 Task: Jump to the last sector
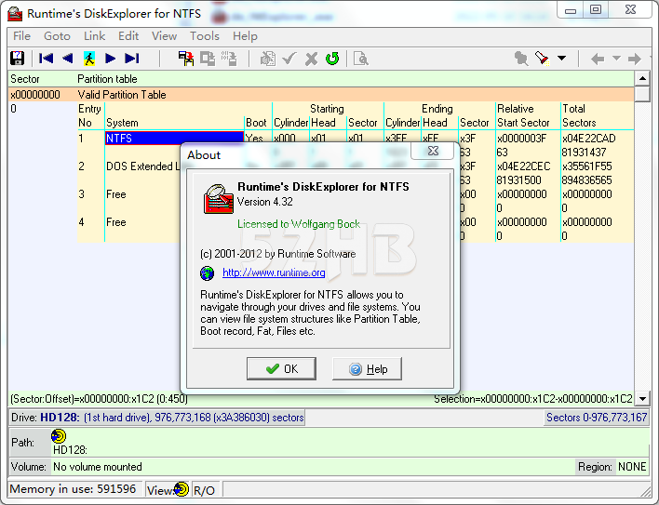coord(132,59)
